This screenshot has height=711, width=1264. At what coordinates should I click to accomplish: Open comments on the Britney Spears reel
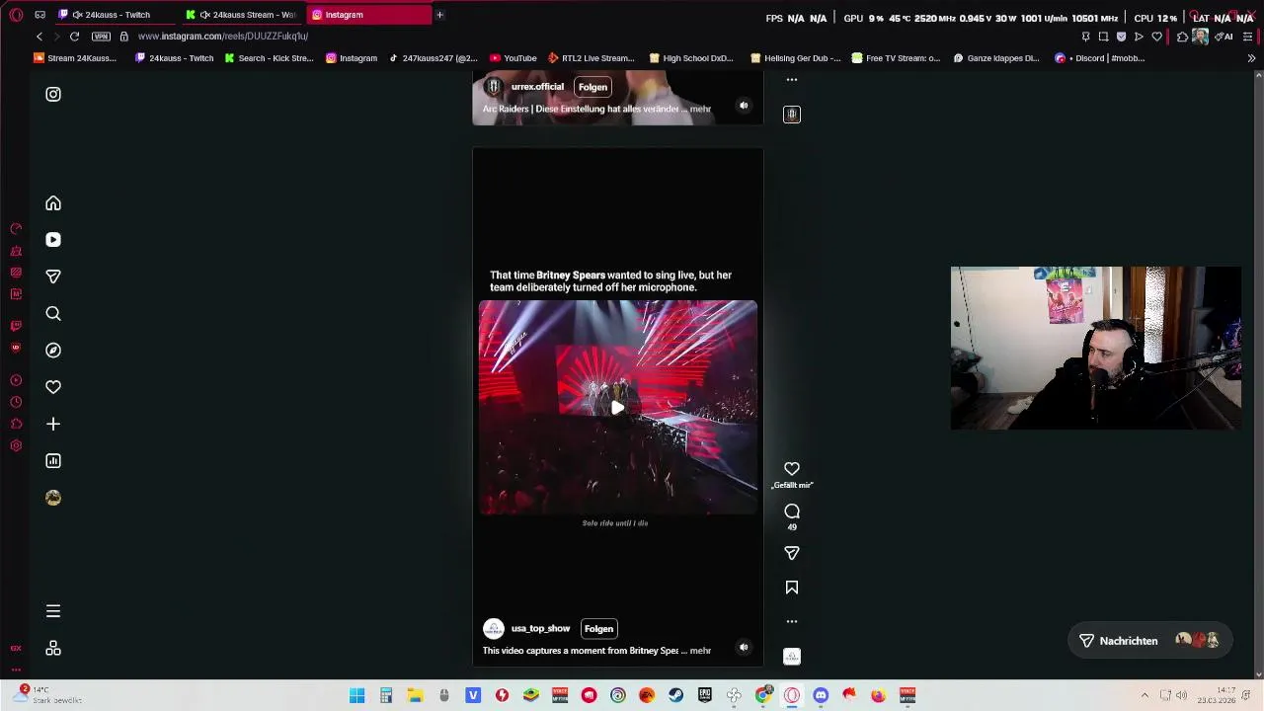pyautogui.click(x=792, y=512)
